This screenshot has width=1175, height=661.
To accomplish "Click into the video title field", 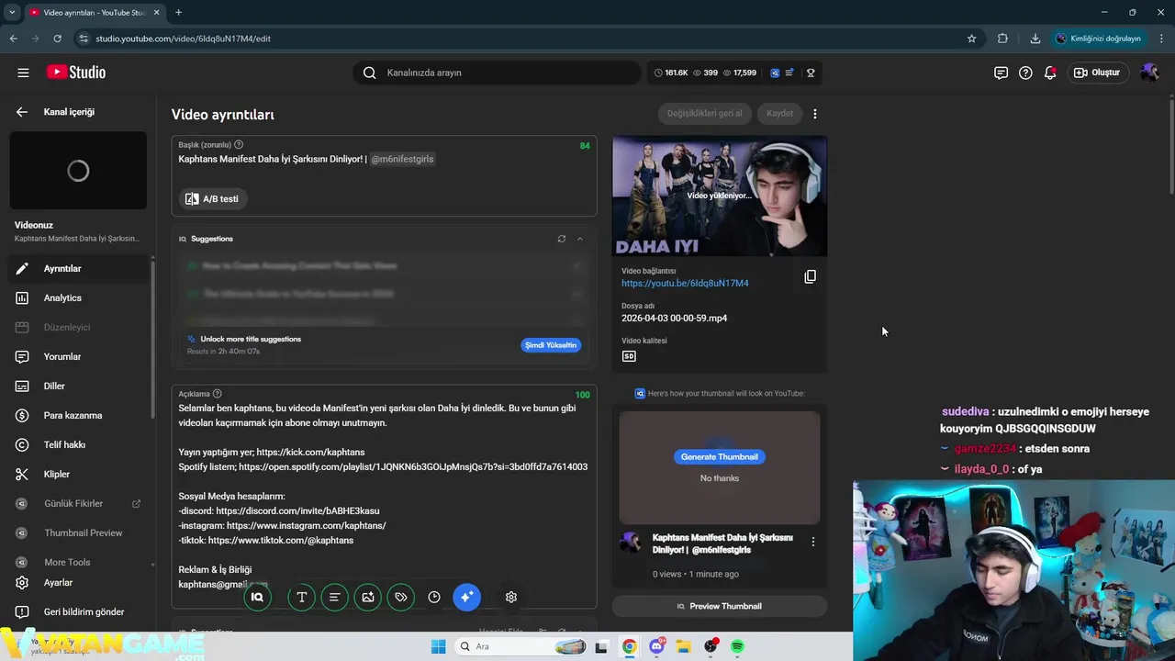I will [x=384, y=159].
